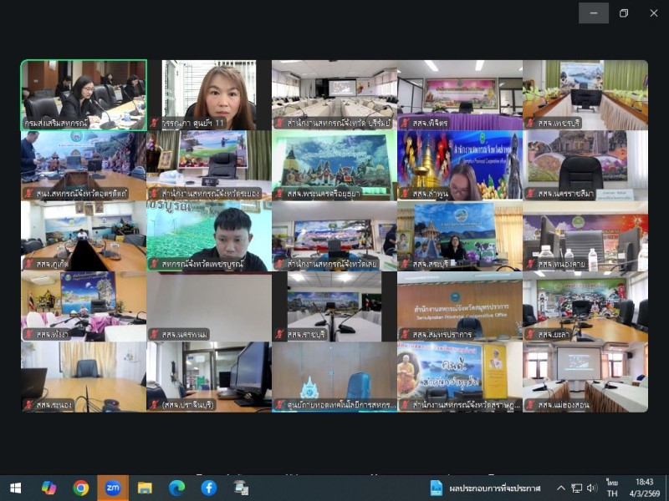This screenshot has height=501, width=669.
Task: Open File Explorer from the taskbar
Action: (x=145, y=488)
